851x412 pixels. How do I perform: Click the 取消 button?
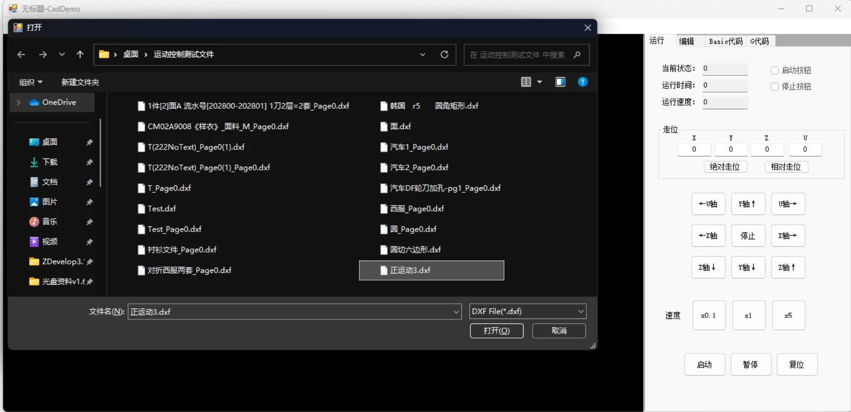point(559,331)
